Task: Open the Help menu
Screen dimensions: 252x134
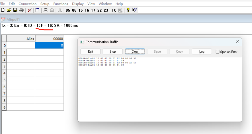Action: pyautogui.click(x=119, y=4)
